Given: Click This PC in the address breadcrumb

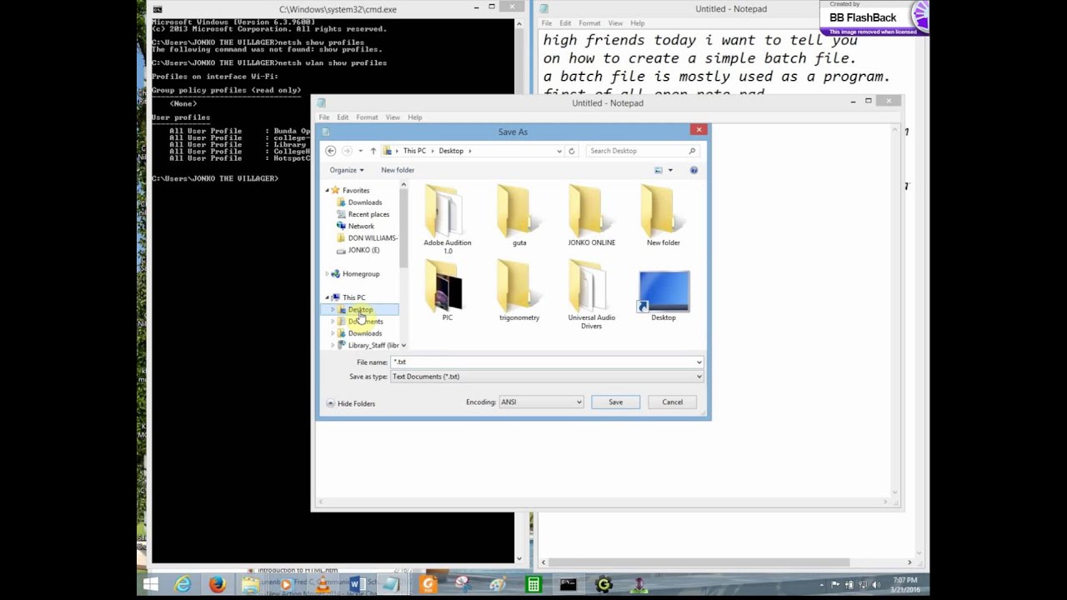Looking at the screenshot, I should pyautogui.click(x=414, y=151).
